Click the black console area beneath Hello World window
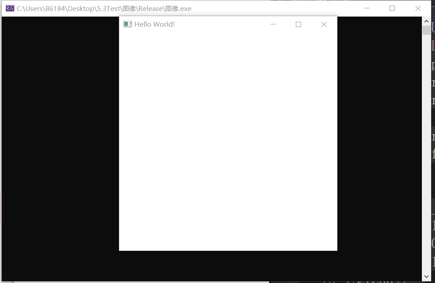The width and height of the screenshot is (435, 283). 228,266
